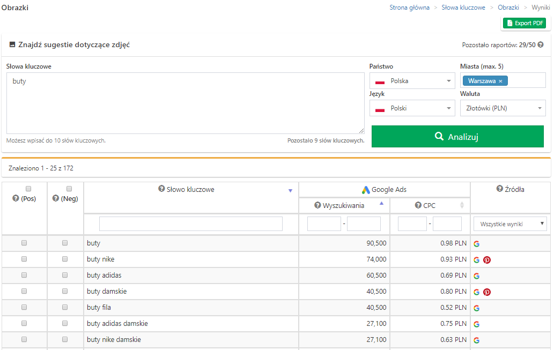Navigate to Strona główna breadcrumb
Screen dimensions: 554x350
point(409,8)
